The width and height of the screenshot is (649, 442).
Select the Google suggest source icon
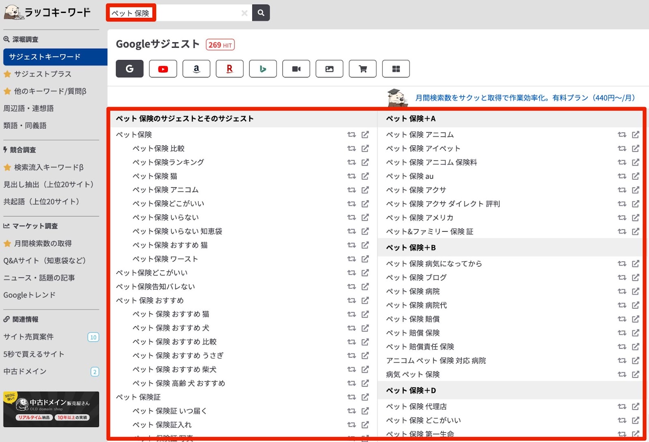[x=129, y=69]
